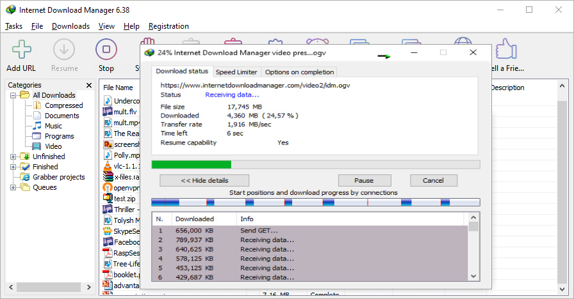Click the Hide details button

tap(204, 180)
